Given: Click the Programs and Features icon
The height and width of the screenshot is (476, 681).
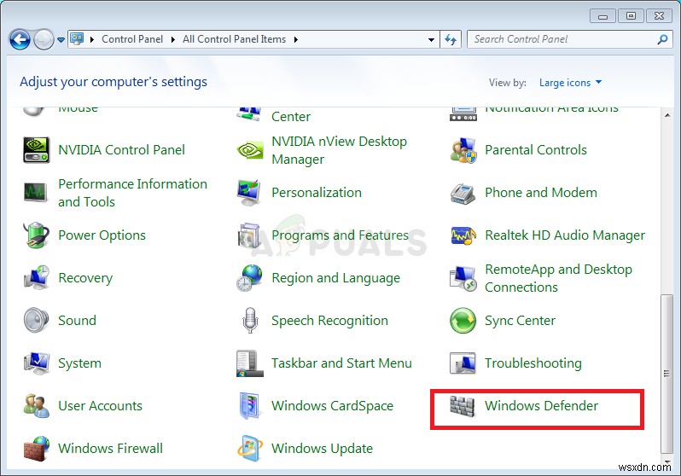Looking at the screenshot, I should (249, 235).
